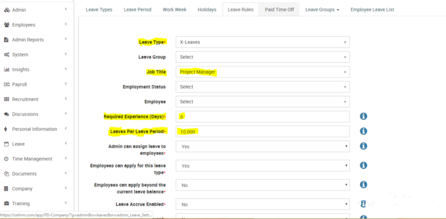Click the Insights chart icon
446x219 pixels.
point(7,70)
